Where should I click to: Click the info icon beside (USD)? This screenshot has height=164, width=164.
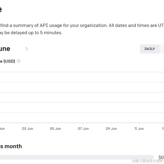[x=18, y=61]
